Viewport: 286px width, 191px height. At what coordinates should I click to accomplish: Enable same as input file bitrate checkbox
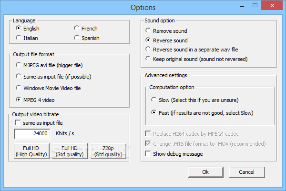(x=18, y=123)
